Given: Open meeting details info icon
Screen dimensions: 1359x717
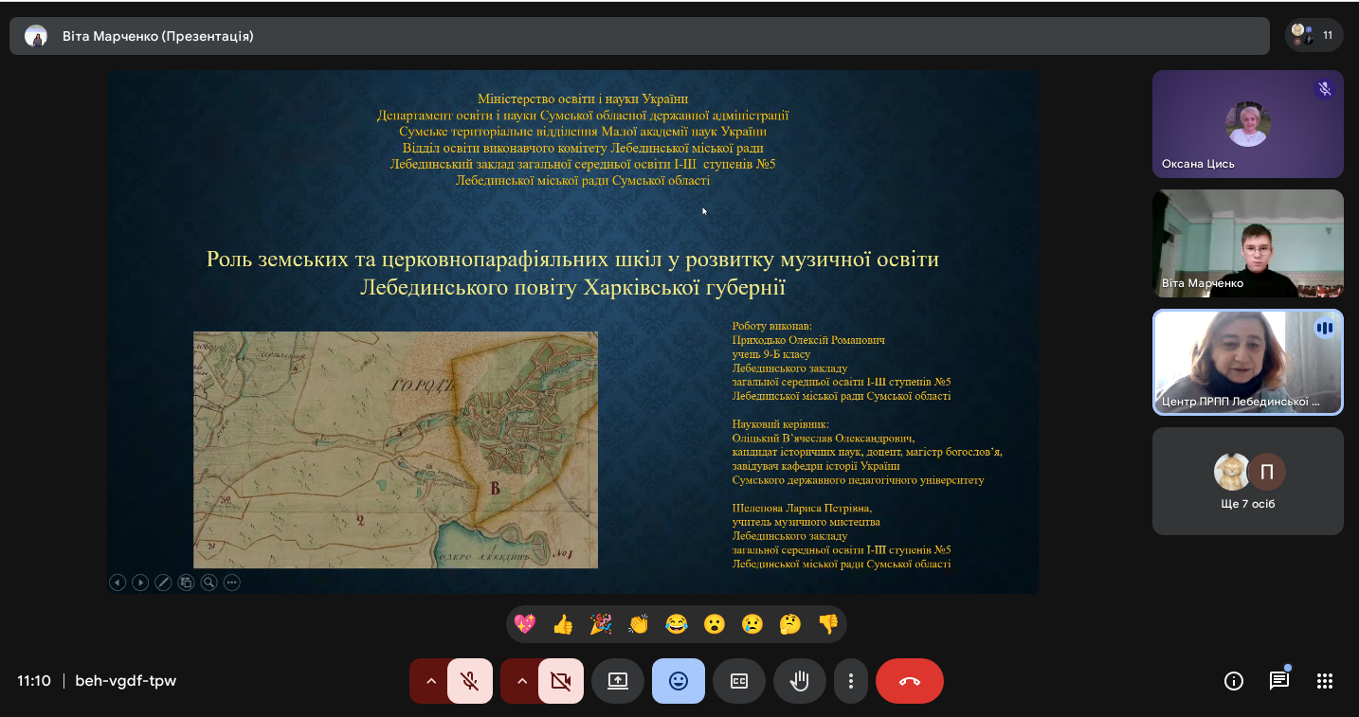Looking at the screenshot, I should coord(1234,681).
